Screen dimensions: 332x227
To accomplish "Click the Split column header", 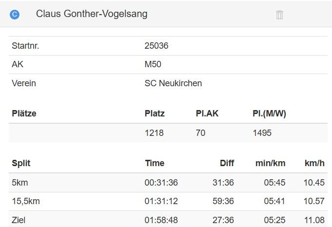I will [21, 163].
